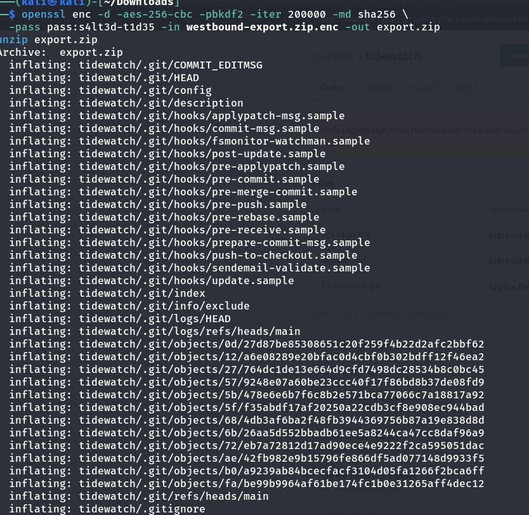Click the 'tidewatch/.git/refs/heads/main' line
529x515 pixels.
pyautogui.click(x=139, y=497)
